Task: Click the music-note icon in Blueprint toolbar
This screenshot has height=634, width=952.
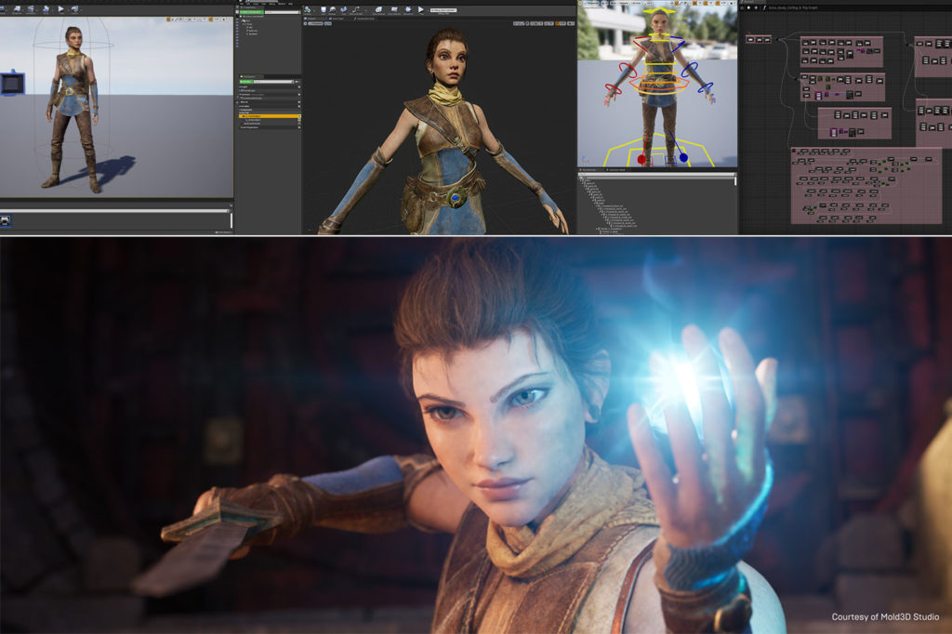Action: point(356,9)
